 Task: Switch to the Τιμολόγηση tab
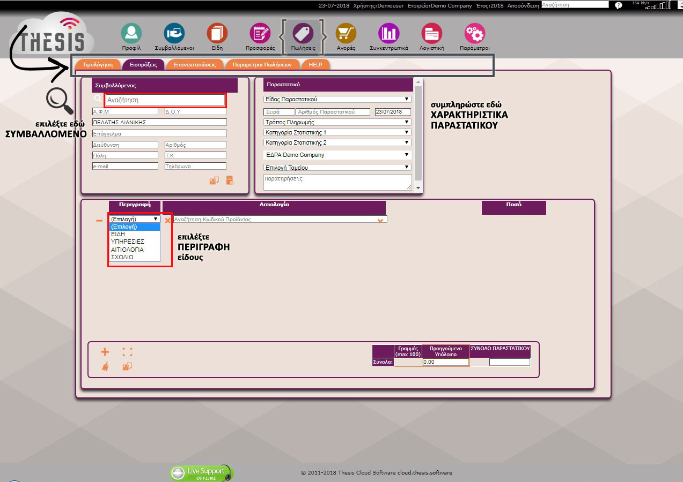(x=98, y=64)
